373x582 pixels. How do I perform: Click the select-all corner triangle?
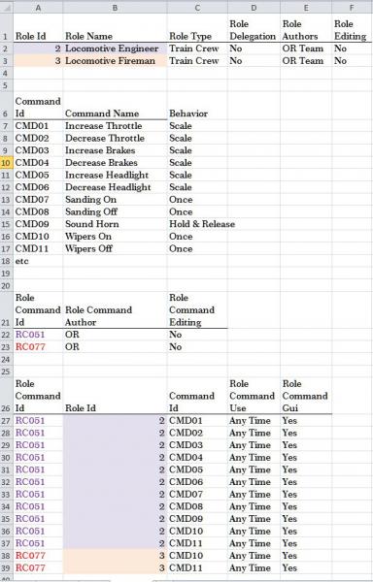[7, 8]
